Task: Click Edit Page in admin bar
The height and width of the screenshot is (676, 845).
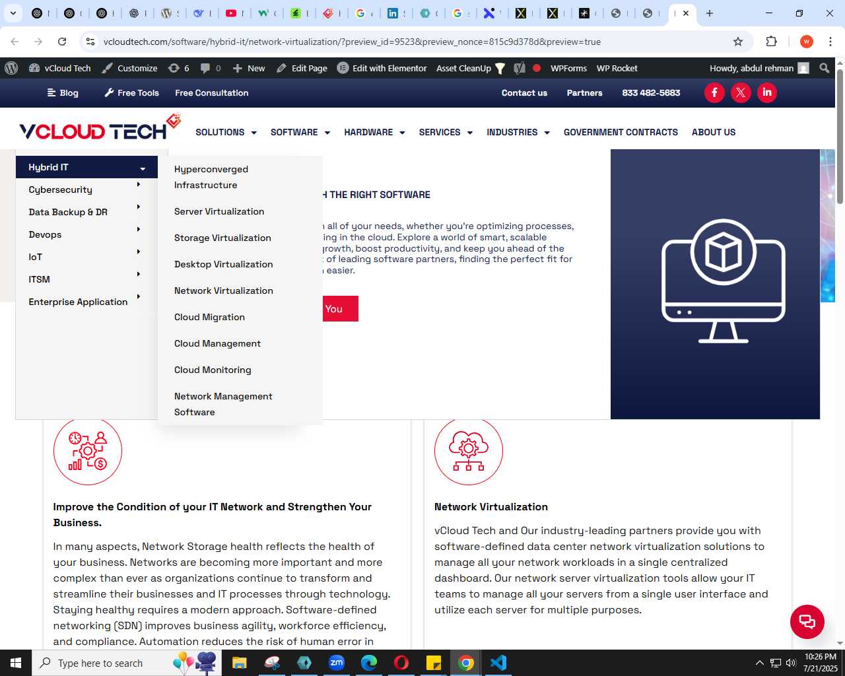Action: [302, 68]
